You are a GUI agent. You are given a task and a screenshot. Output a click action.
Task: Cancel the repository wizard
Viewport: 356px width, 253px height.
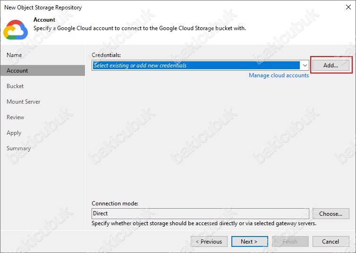[331, 241]
